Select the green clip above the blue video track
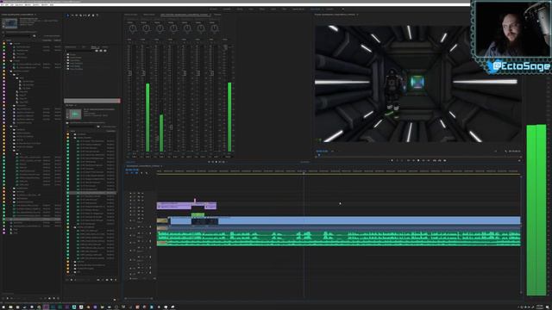 pos(198,214)
